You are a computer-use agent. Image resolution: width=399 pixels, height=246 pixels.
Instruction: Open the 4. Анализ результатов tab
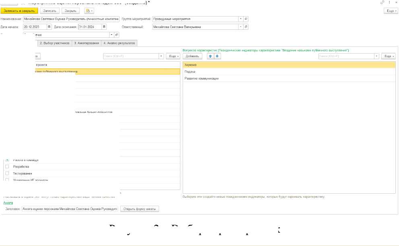point(119,43)
